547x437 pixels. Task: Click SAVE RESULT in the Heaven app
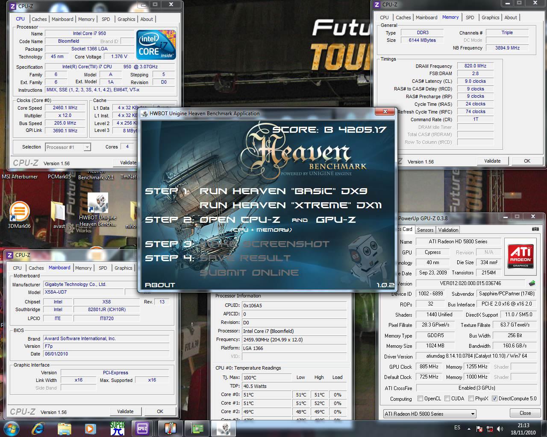(x=245, y=258)
